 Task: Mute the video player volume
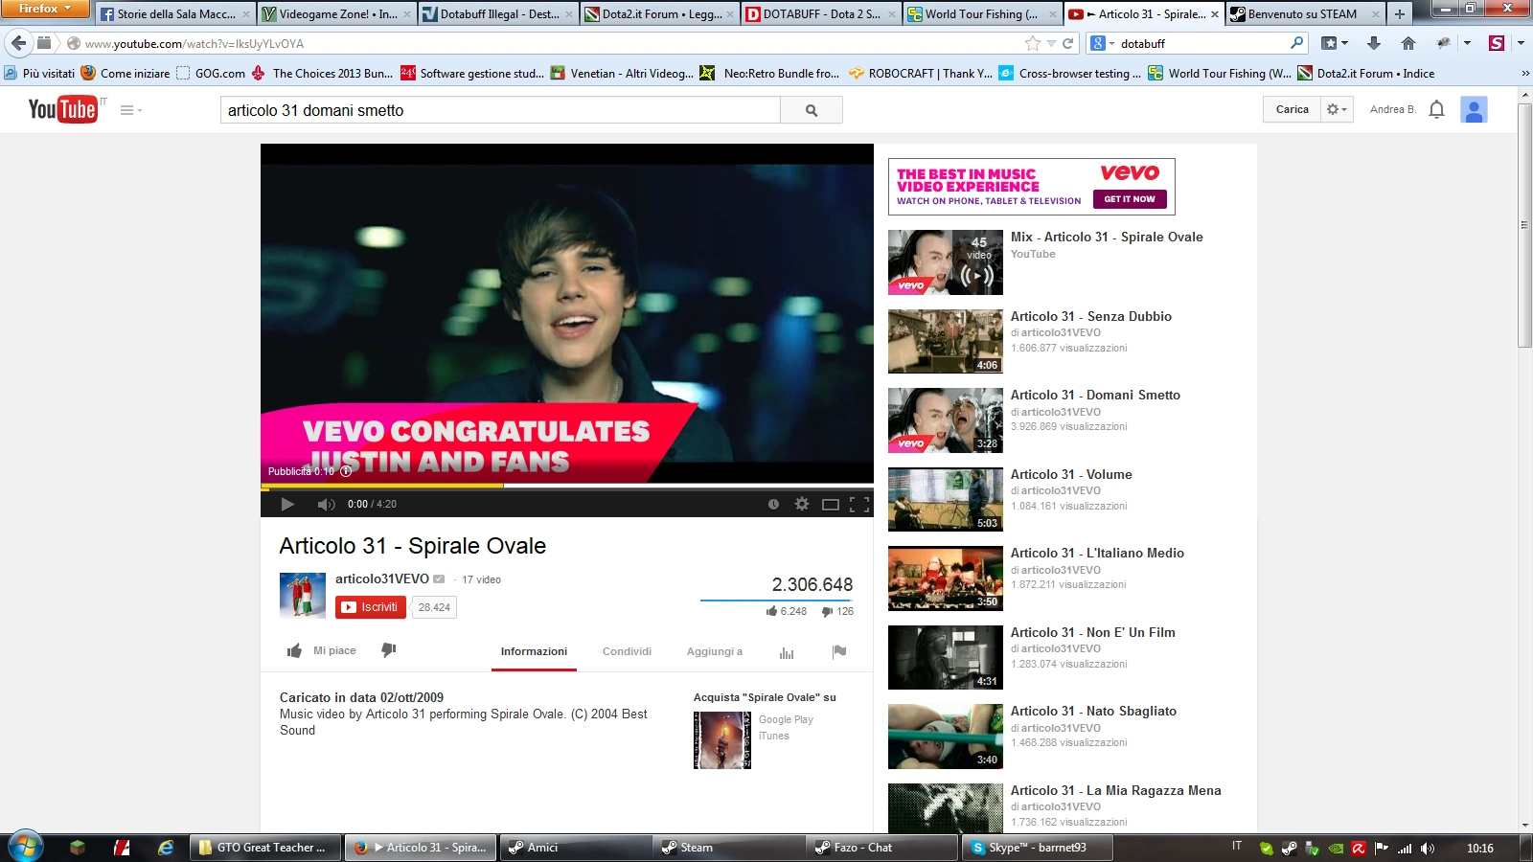327,504
